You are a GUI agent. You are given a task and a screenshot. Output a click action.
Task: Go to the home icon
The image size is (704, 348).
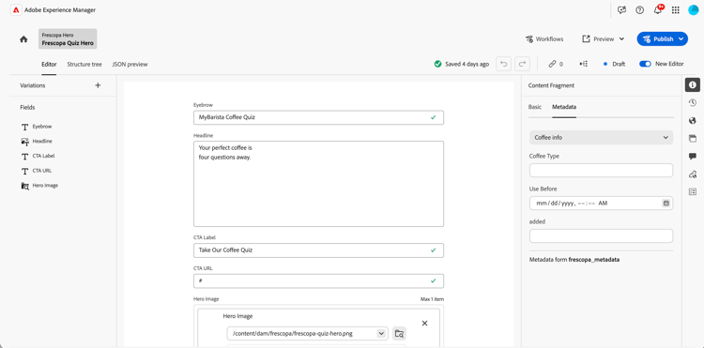click(x=23, y=39)
